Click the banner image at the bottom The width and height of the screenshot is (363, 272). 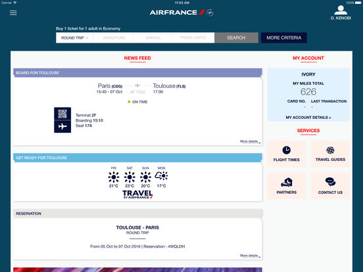[137, 269]
